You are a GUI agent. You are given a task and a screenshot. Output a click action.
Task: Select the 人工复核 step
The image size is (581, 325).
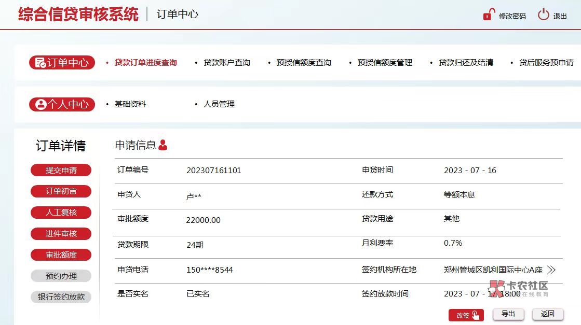[x=61, y=213]
